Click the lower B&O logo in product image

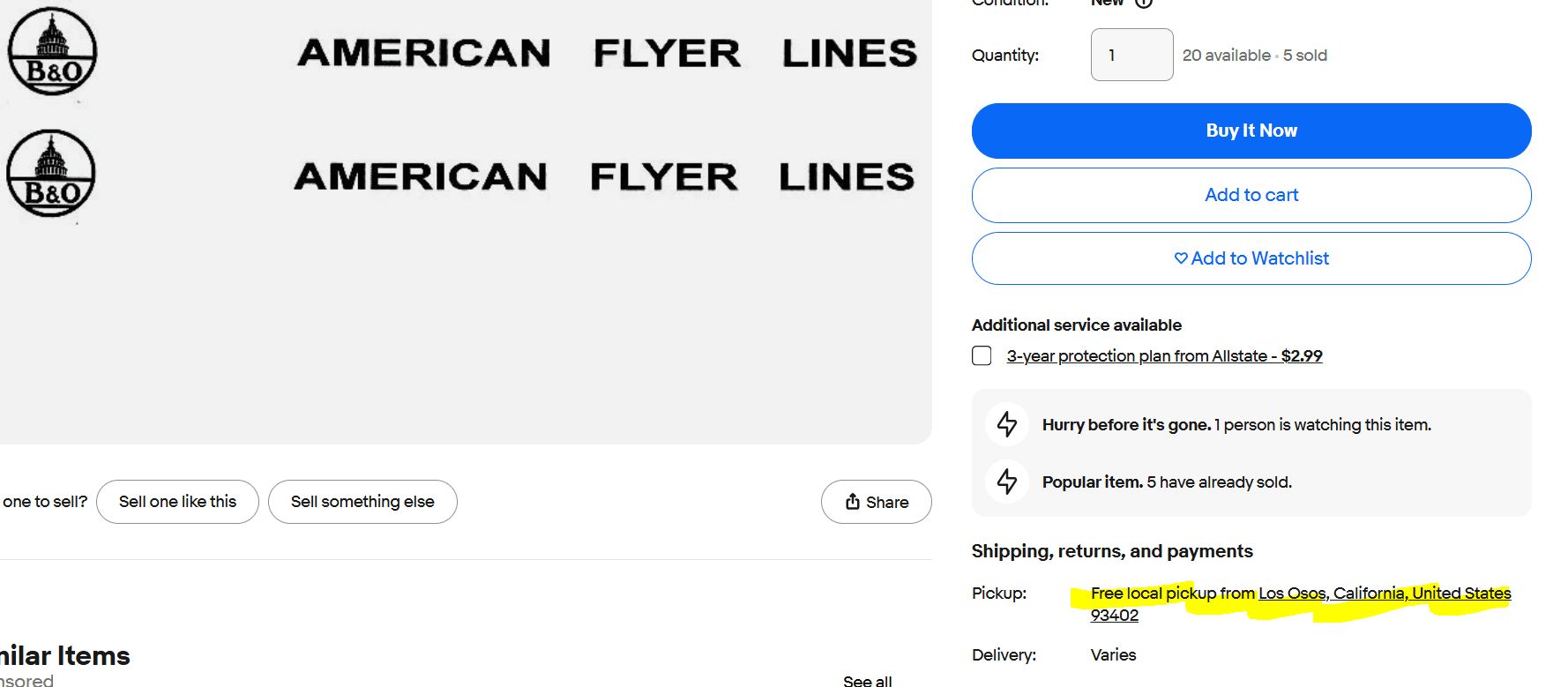click(51, 174)
